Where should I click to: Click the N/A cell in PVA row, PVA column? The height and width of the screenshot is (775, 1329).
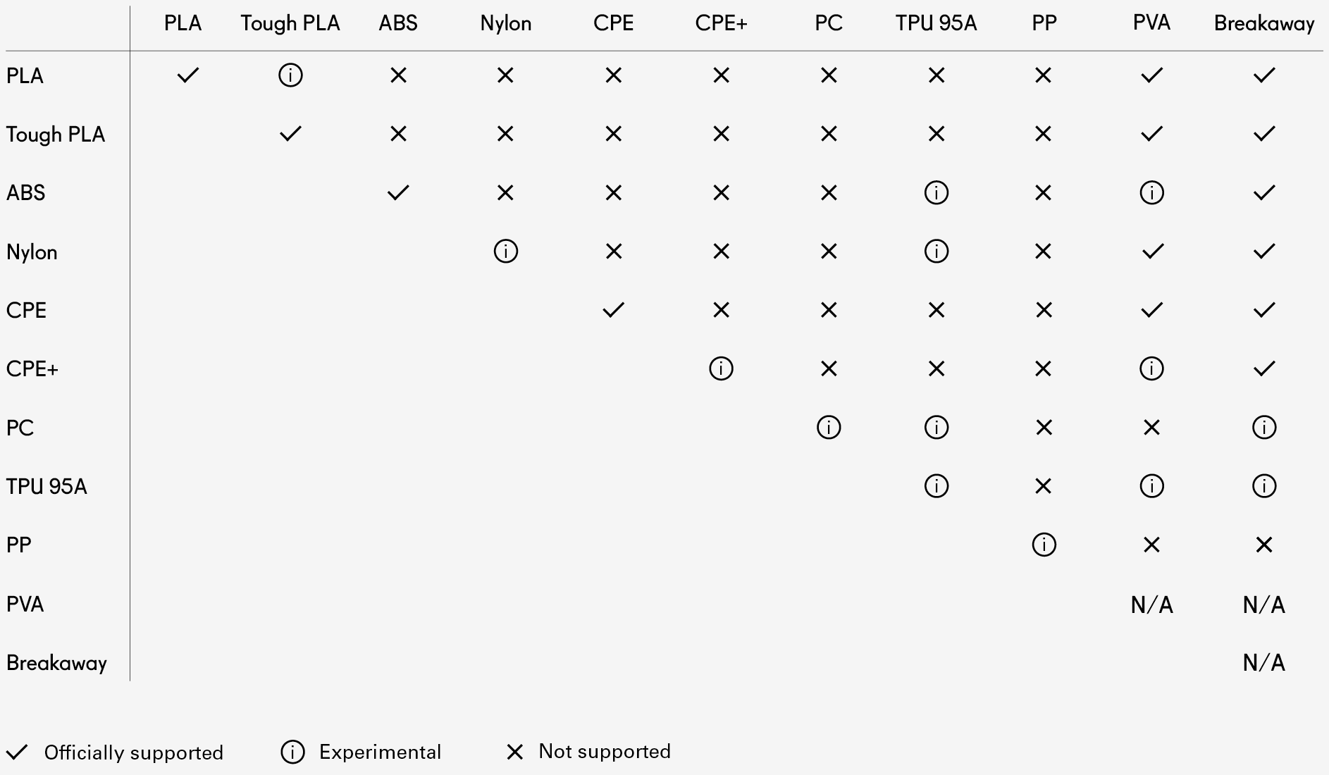(x=1151, y=604)
